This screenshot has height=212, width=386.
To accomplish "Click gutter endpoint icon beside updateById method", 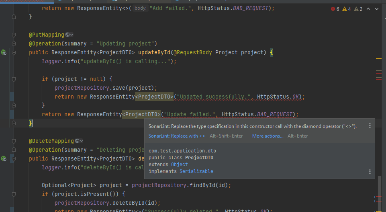I will coord(4,52).
